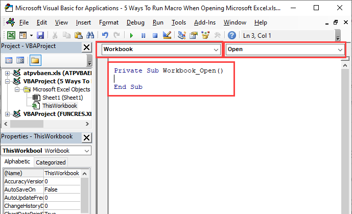
Task: Click the (Name) property value ThisWorkbook
Action: click(62, 173)
